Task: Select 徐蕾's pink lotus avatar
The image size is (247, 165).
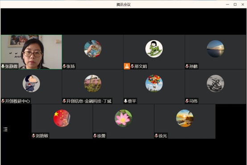Action: pos(123,118)
